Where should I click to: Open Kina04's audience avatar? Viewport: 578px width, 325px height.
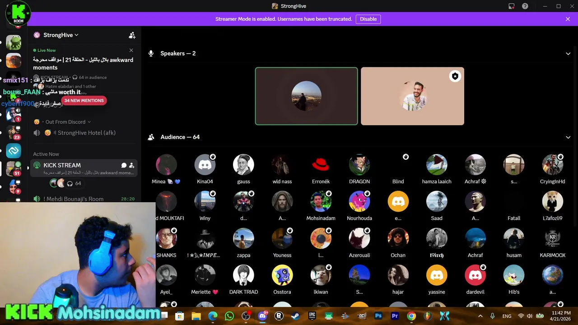point(205,165)
